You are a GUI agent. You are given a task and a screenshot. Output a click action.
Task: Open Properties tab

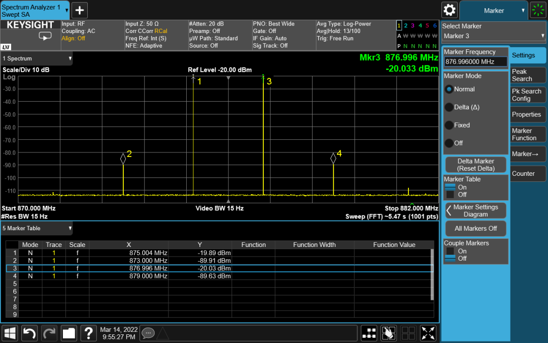tap(528, 114)
